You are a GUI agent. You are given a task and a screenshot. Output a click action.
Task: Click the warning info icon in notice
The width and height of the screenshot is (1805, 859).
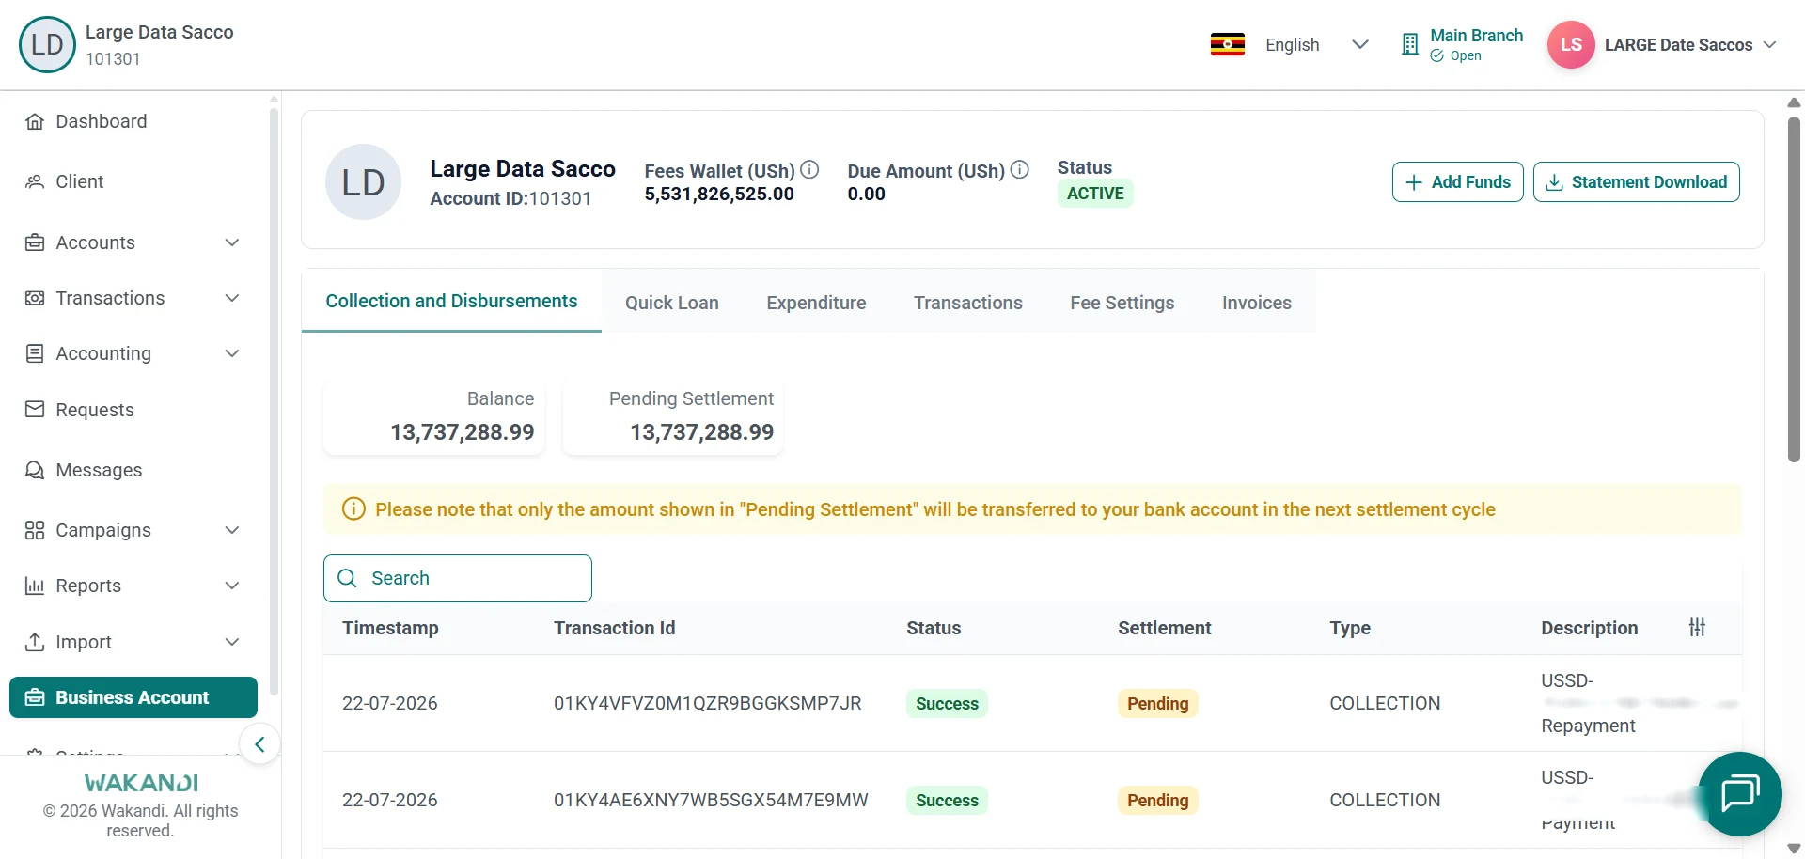(x=353, y=509)
